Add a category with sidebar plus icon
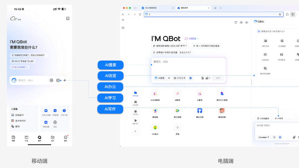The height and width of the screenshot is (168, 299). pos(136,131)
